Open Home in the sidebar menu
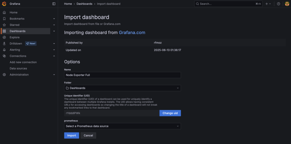Screen dimensions: 291x144 pyautogui.click(x=14, y=12)
